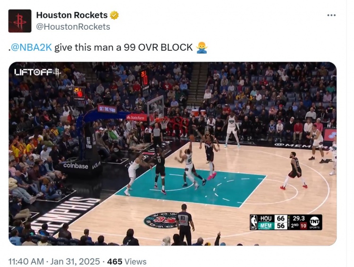This screenshot has height=267, width=354.
Task: Open the Houston Rockets profile avatar
Action: [x=20, y=21]
